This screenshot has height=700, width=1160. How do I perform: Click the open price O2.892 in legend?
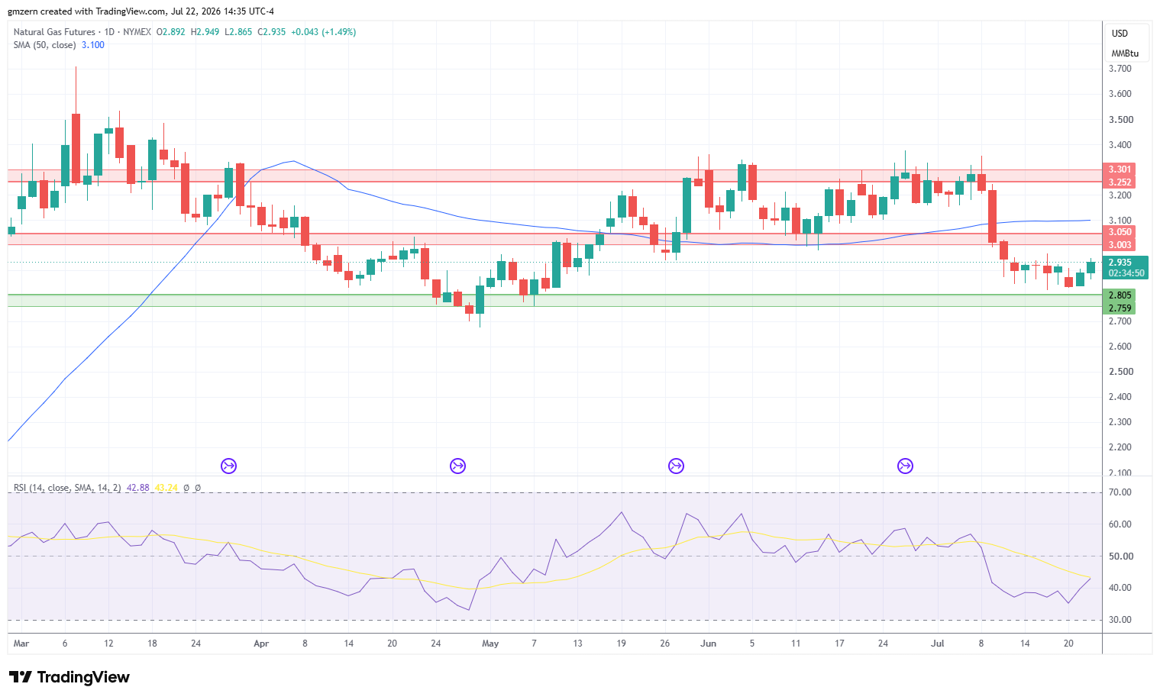coord(171,32)
